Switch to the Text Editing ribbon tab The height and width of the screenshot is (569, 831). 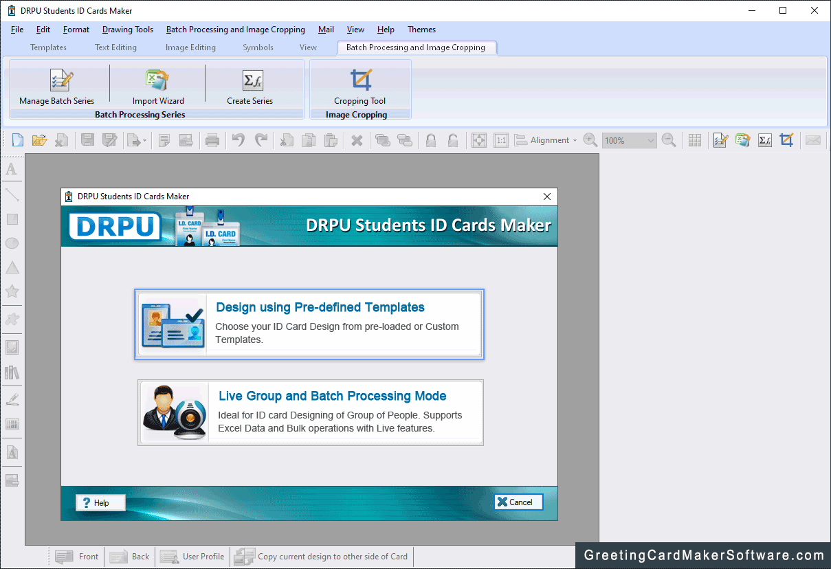pyautogui.click(x=115, y=47)
